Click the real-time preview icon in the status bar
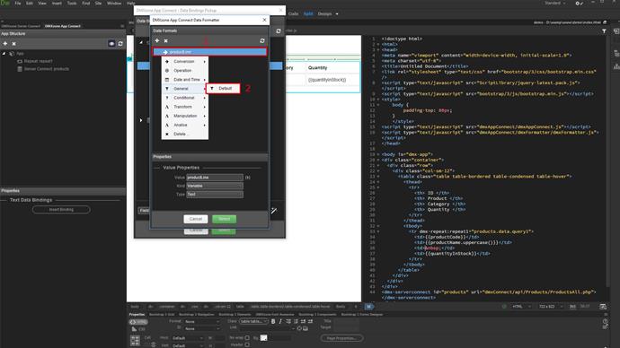620x348 pixels. coord(603,307)
